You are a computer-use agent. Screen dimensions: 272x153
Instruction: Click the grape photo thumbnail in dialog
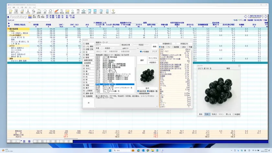click(147, 76)
